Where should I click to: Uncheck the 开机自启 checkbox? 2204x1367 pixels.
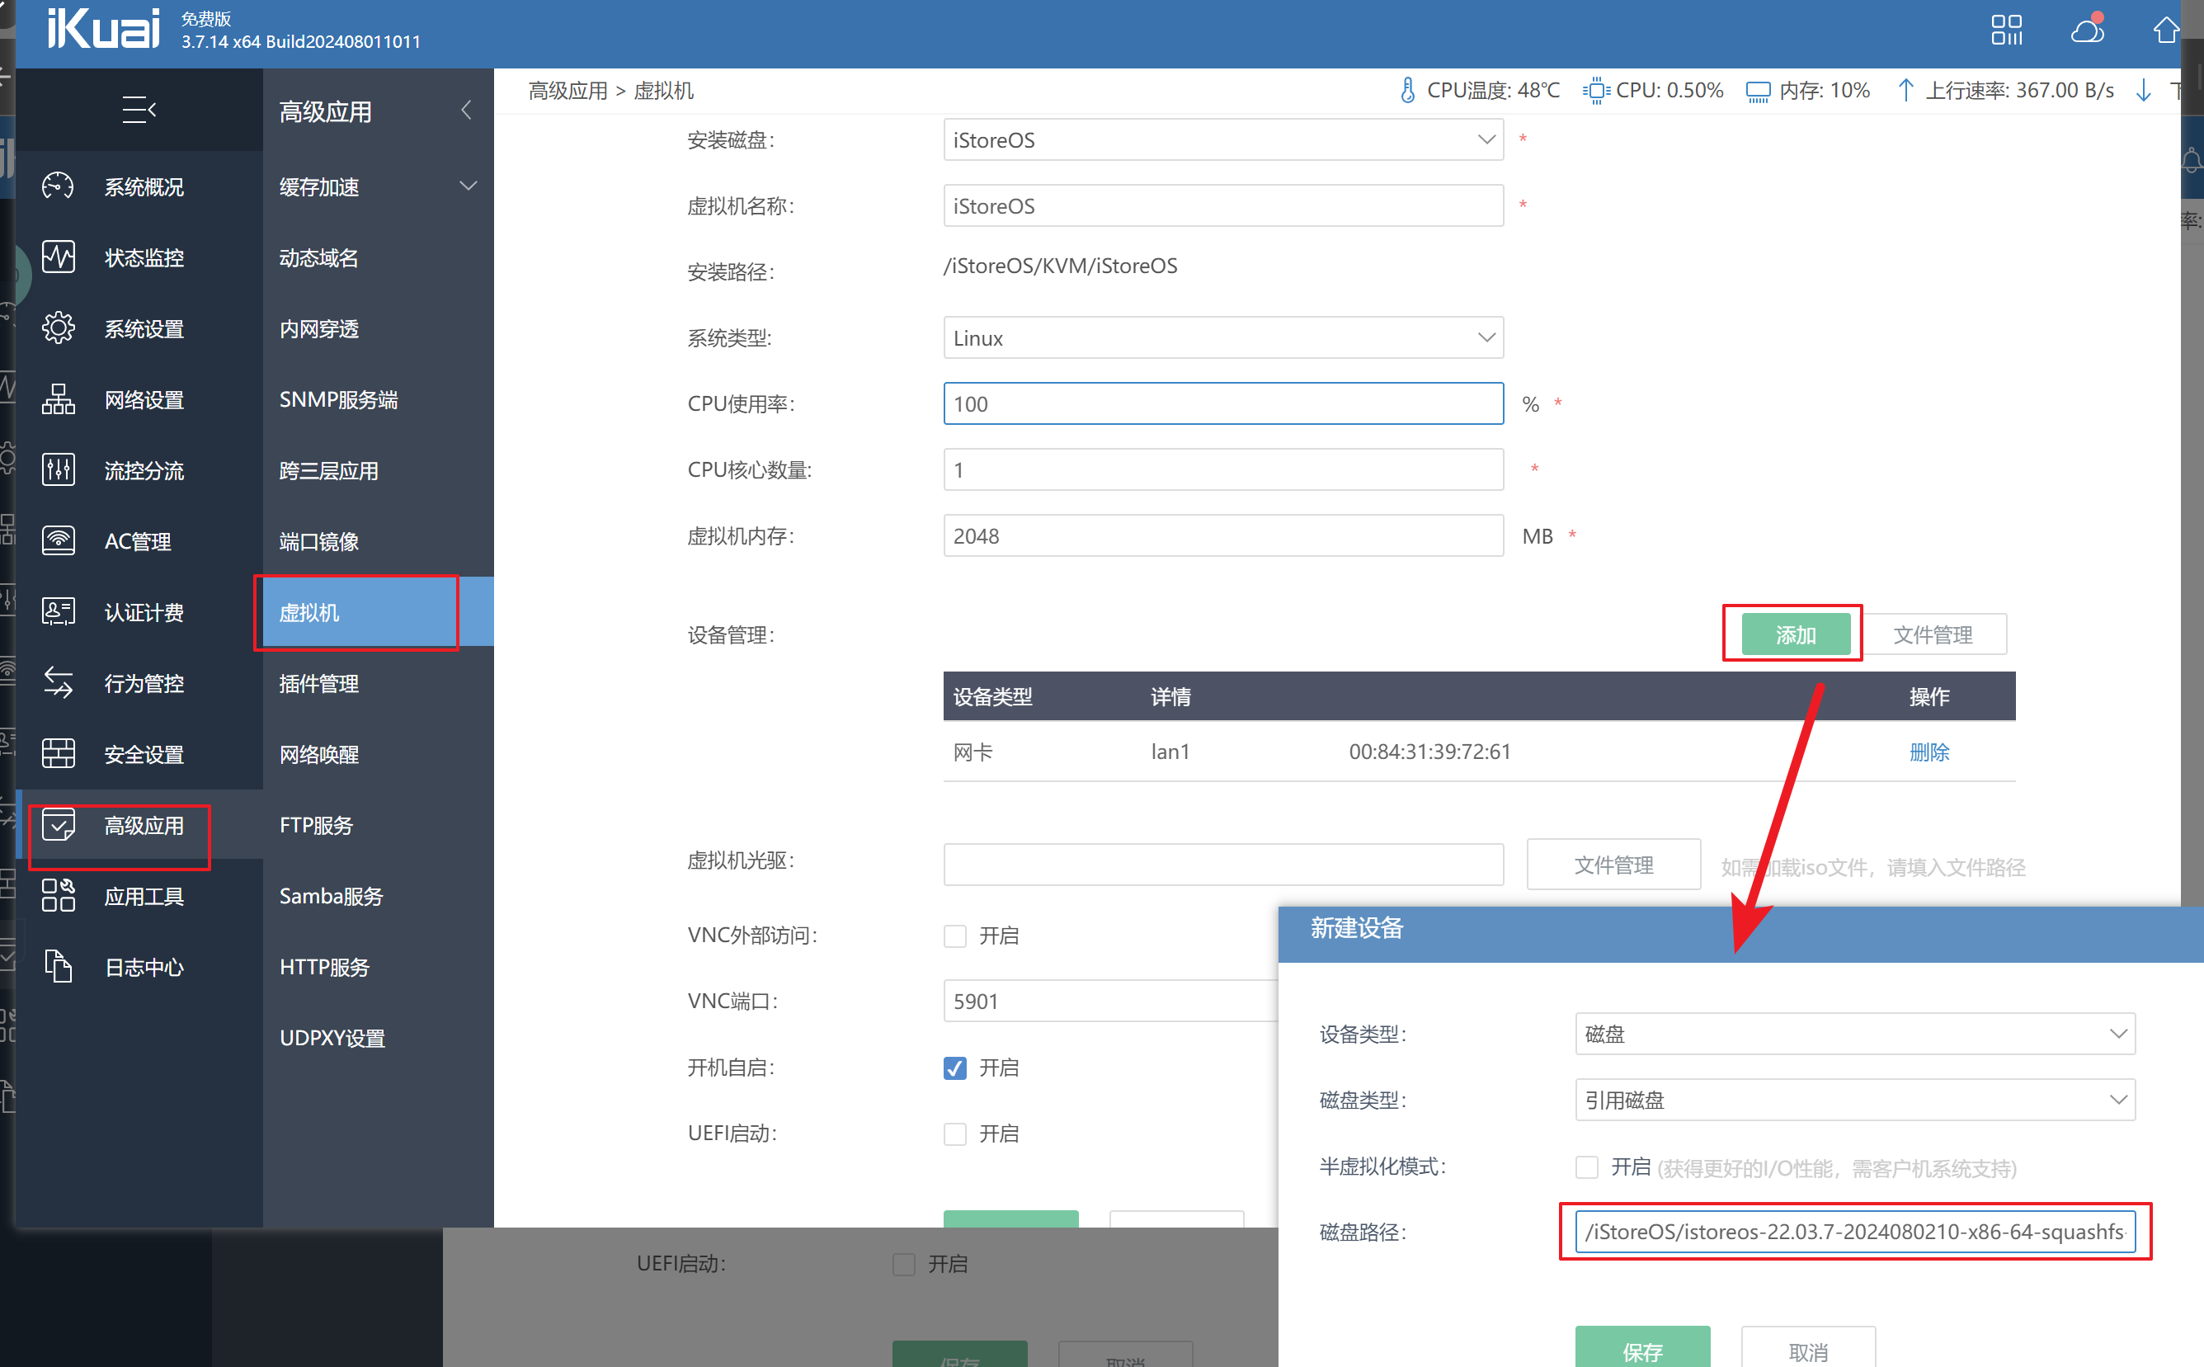point(954,1068)
